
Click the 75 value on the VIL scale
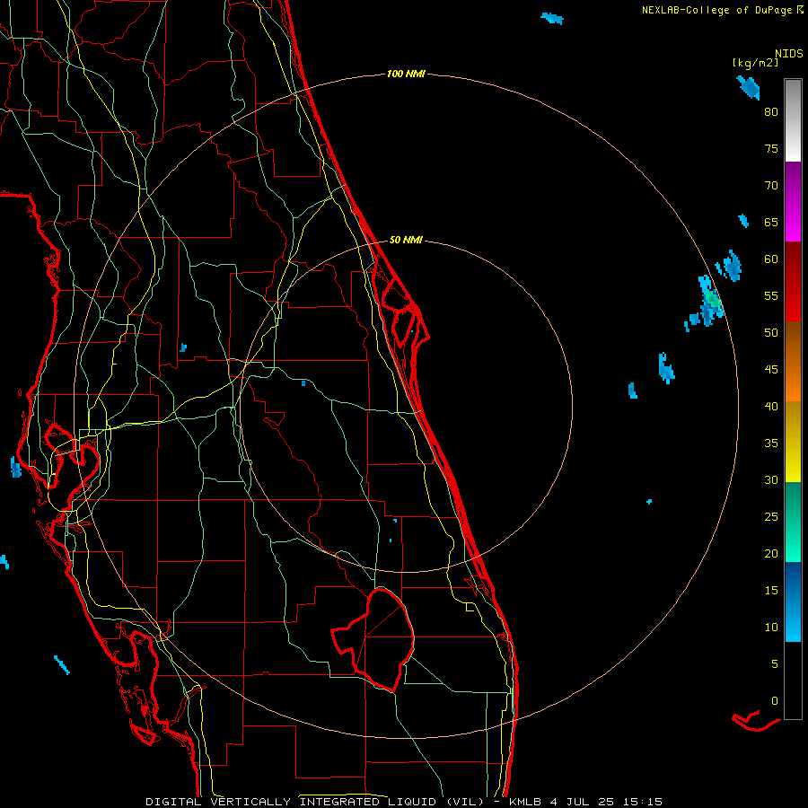[x=771, y=149]
